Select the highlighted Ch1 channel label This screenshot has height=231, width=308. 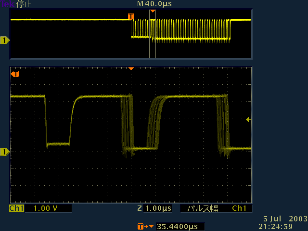point(16,208)
